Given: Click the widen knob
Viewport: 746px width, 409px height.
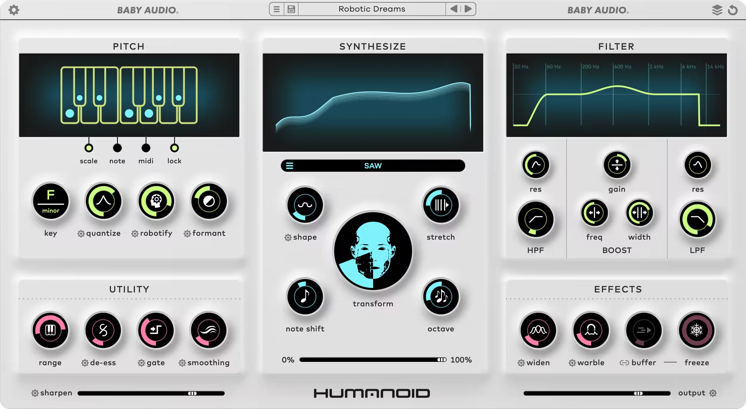Looking at the screenshot, I should (x=538, y=331).
